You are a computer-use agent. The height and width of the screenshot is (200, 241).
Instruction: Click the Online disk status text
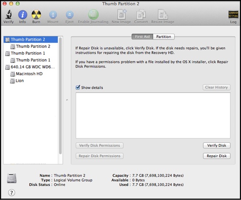coord(59,185)
